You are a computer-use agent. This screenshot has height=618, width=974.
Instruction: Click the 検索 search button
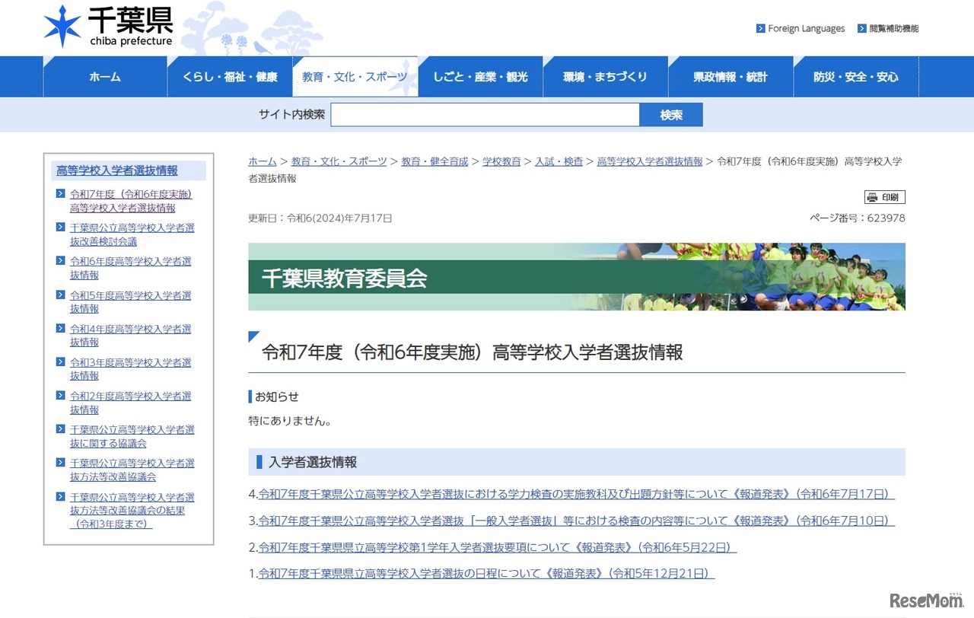[x=670, y=114]
